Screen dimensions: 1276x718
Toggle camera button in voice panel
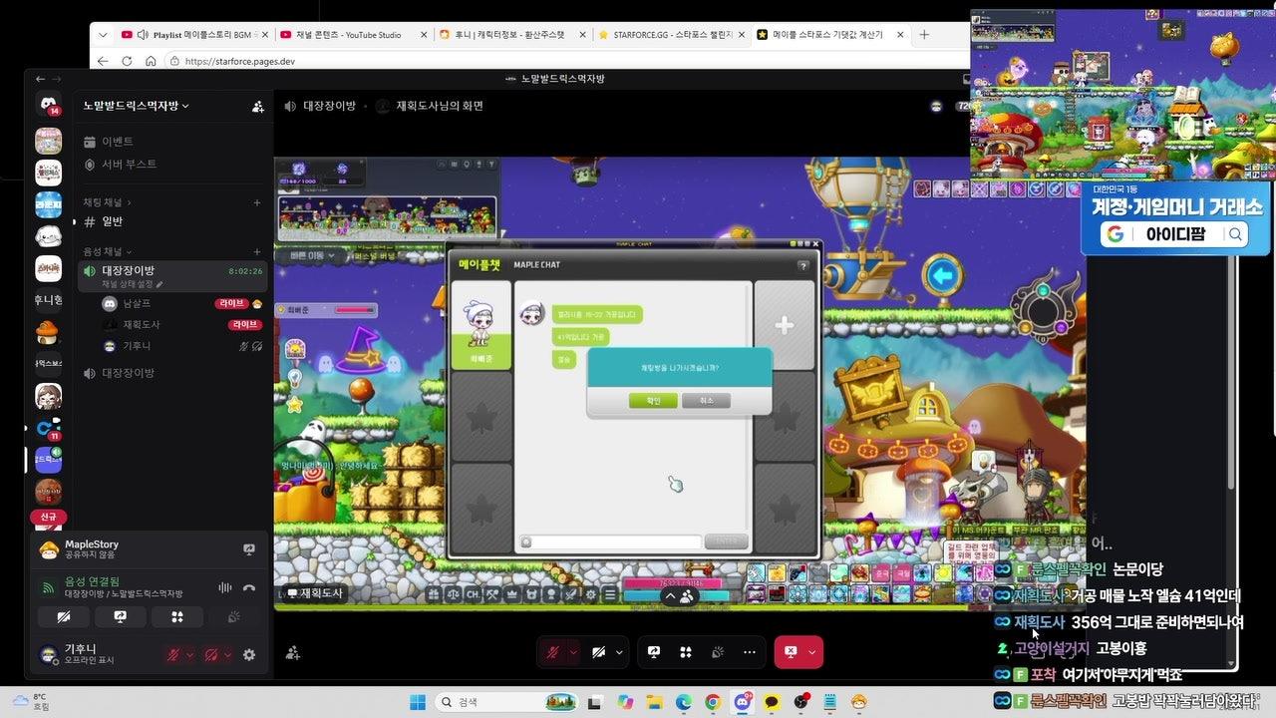[x=63, y=617]
